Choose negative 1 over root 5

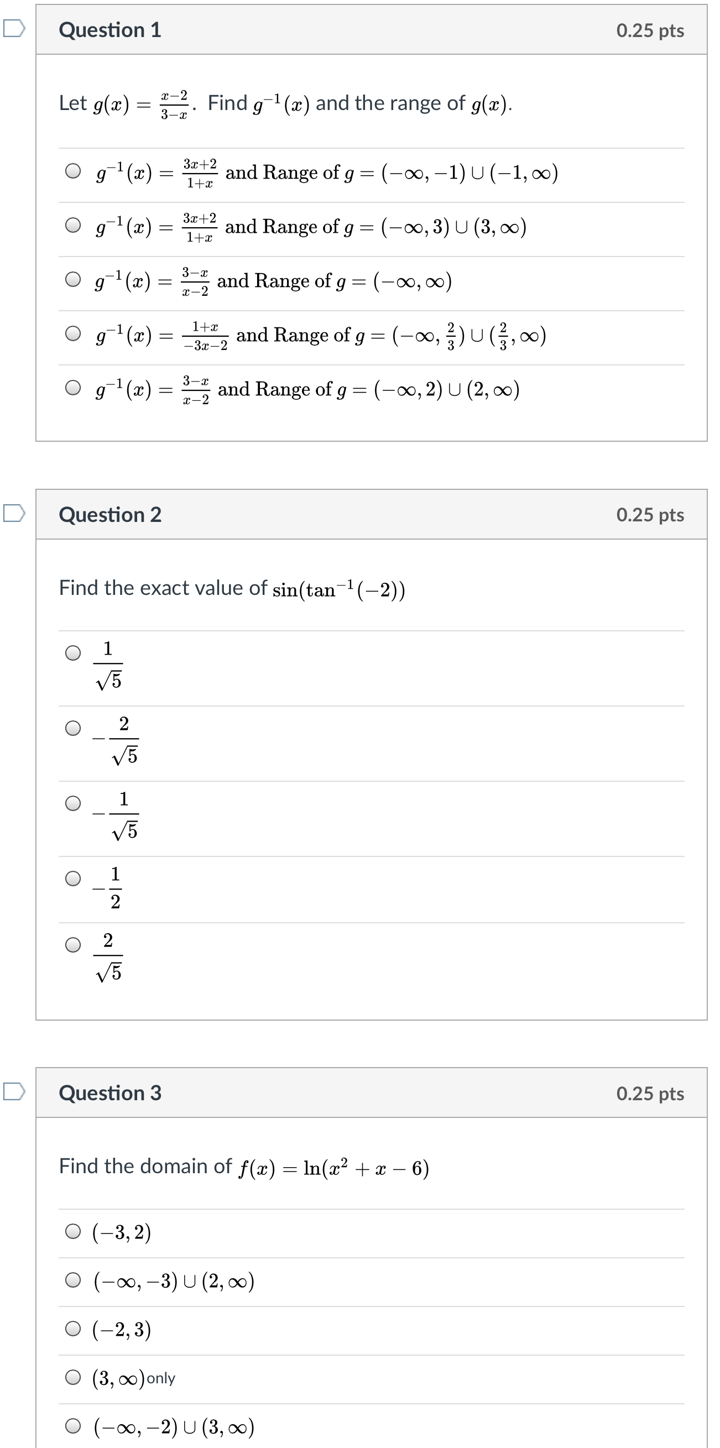(73, 803)
